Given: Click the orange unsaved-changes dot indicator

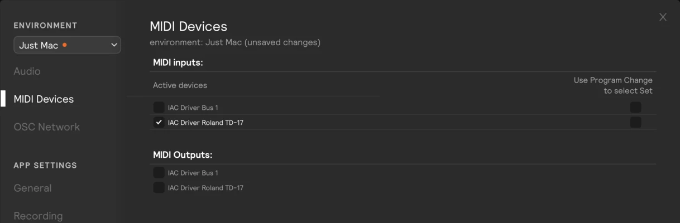Looking at the screenshot, I should pos(65,45).
